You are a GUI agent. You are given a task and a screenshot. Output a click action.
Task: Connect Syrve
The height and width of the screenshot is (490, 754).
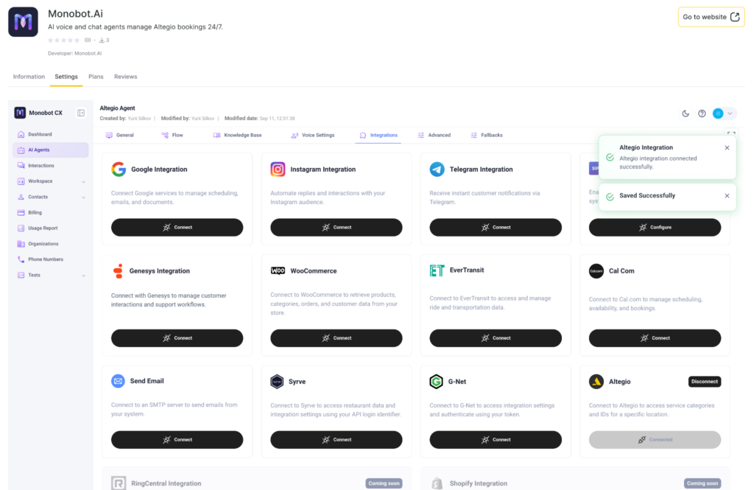[x=336, y=439]
